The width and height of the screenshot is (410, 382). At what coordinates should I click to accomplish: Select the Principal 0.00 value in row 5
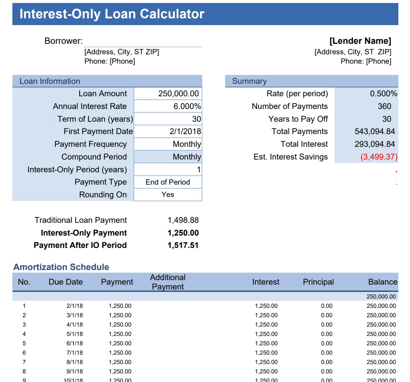tap(327, 343)
